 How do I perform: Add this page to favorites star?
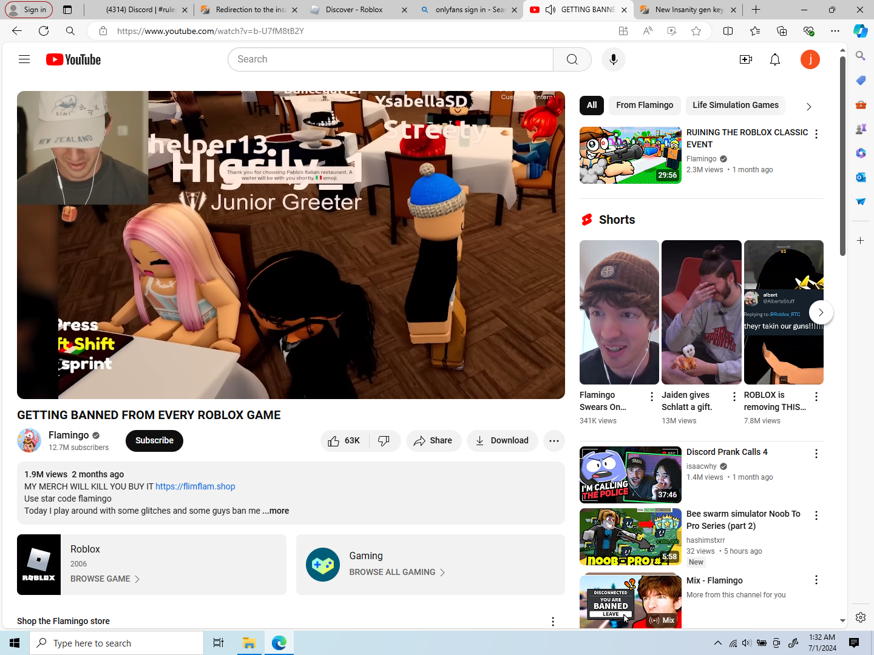(x=696, y=31)
